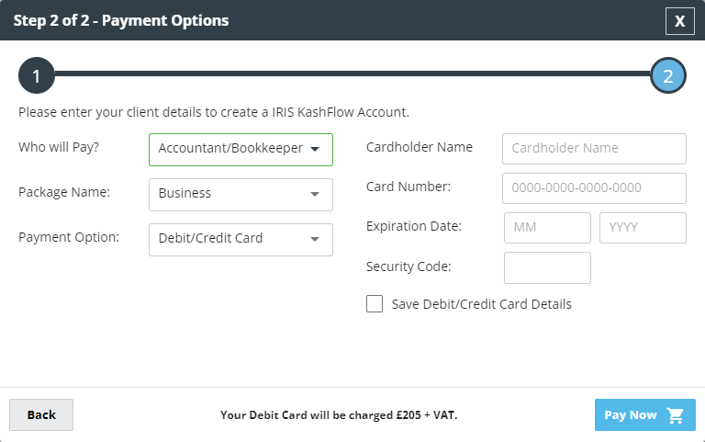The image size is (705, 442).
Task: Click the expiration year YYYY field
Action: tap(643, 228)
